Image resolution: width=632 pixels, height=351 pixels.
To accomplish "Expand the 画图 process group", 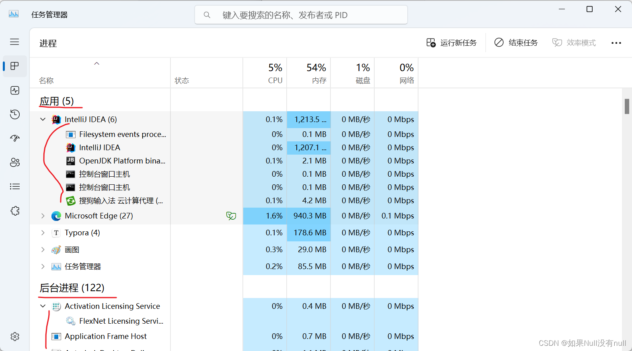I will click(43, 249).
